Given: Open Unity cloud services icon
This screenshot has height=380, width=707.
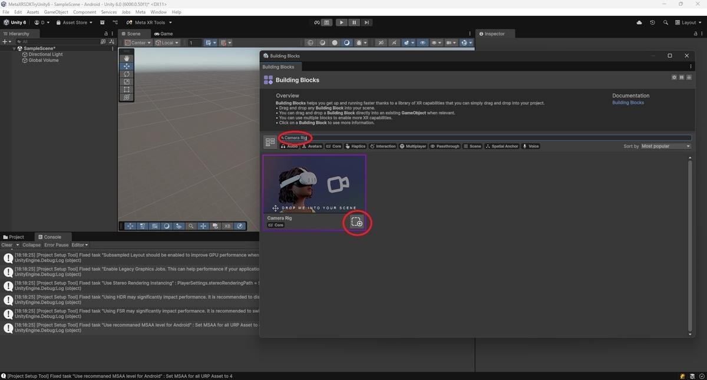Looking at the screenshot, I should point(639,22).
